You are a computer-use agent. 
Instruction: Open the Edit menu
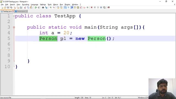tap(7, 5)
